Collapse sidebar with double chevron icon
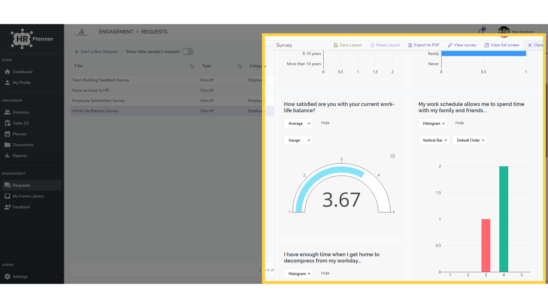The height and width of the screenshot is (308, 548). tap(57, 277)
